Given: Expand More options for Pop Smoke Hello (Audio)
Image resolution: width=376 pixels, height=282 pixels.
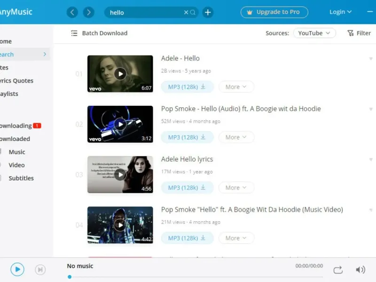Looking at the screenshot, I should (236, 137).
